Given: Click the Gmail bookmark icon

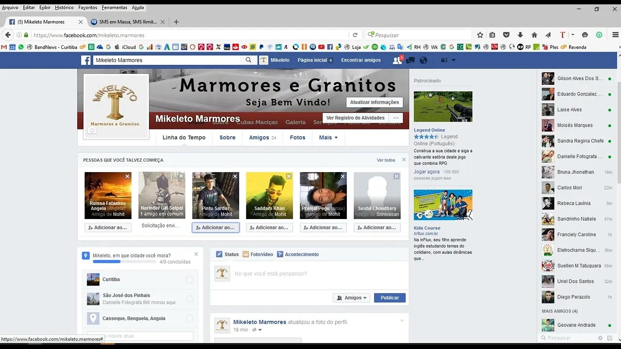Looking at the screenshot, I should pos(4,47).
